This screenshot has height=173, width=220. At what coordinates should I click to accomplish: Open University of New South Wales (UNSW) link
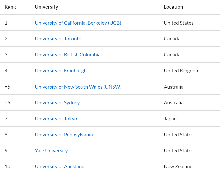click(78, 87)
